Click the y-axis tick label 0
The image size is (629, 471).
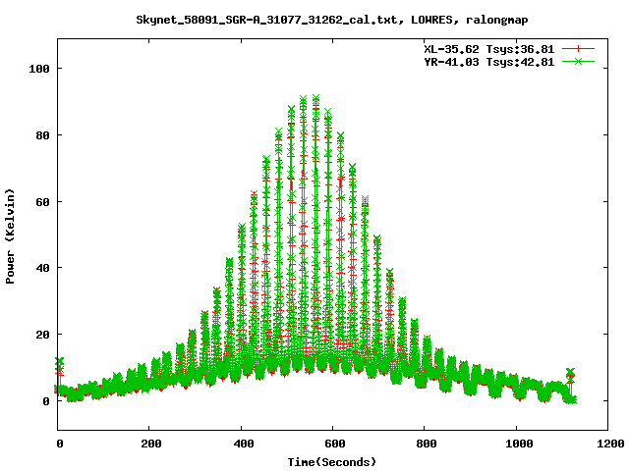(x=46, y=401)
